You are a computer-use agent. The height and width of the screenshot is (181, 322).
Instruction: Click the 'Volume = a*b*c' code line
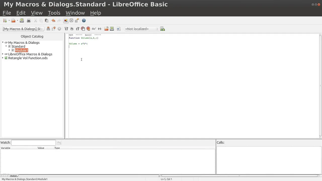pos(78,44)
